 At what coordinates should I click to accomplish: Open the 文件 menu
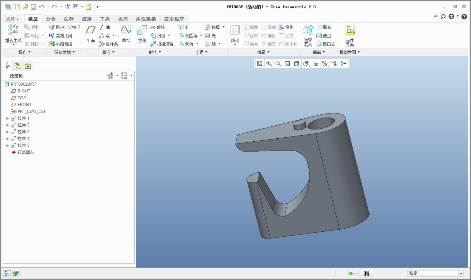(x=12, y=19)
